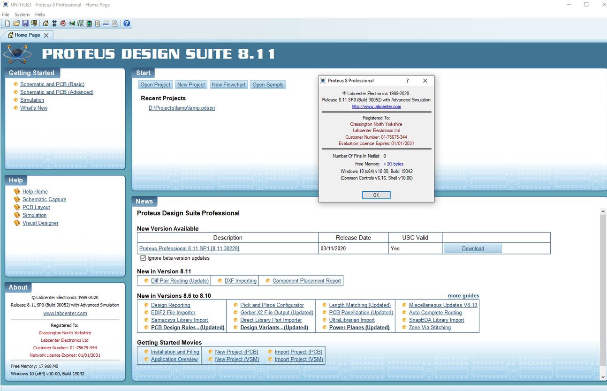Open recent project lamp.pdsprj
Image resolution: width=607 pixels, height=391 pixels.
(182, 108)
